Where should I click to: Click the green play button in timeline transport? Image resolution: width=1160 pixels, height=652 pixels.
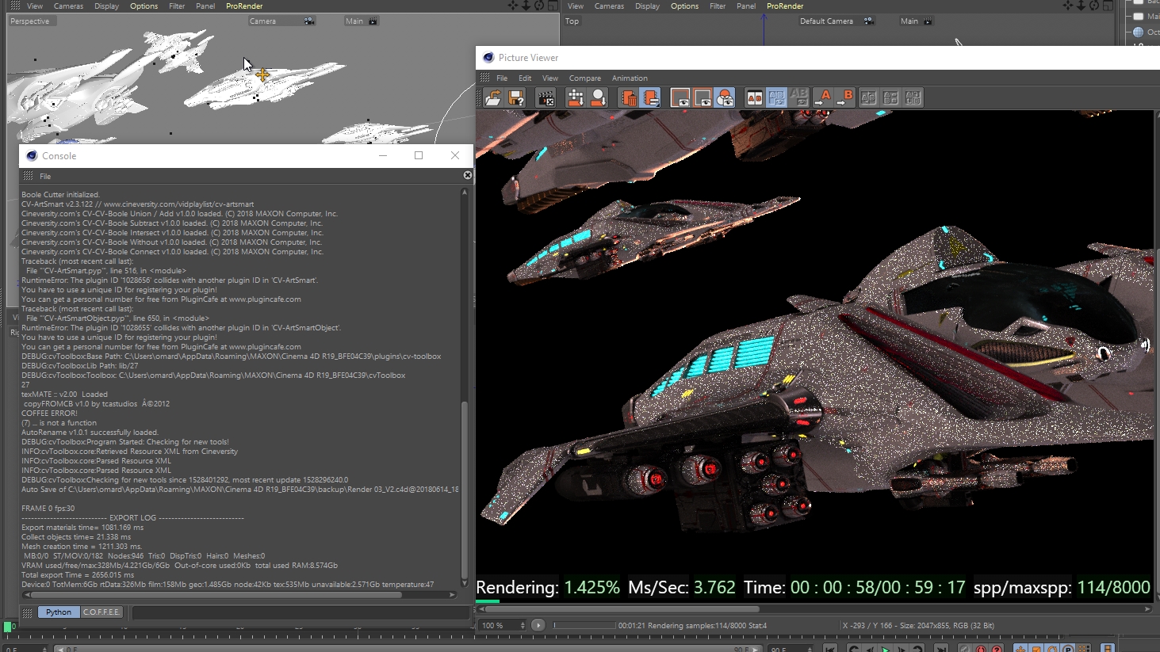tap(886, 648)
